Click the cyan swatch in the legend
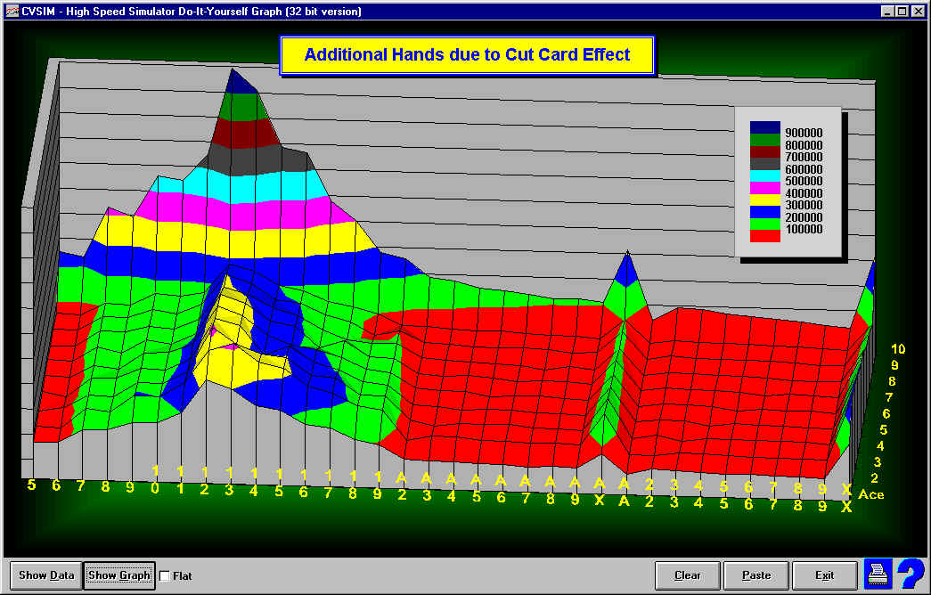Image resolution: width=931 pixels, height=595 pixels. point(765,175)
